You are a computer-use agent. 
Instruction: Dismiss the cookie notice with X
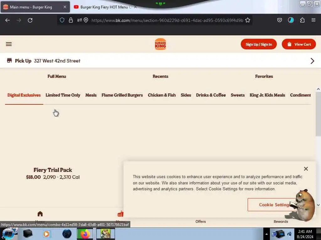306,169
